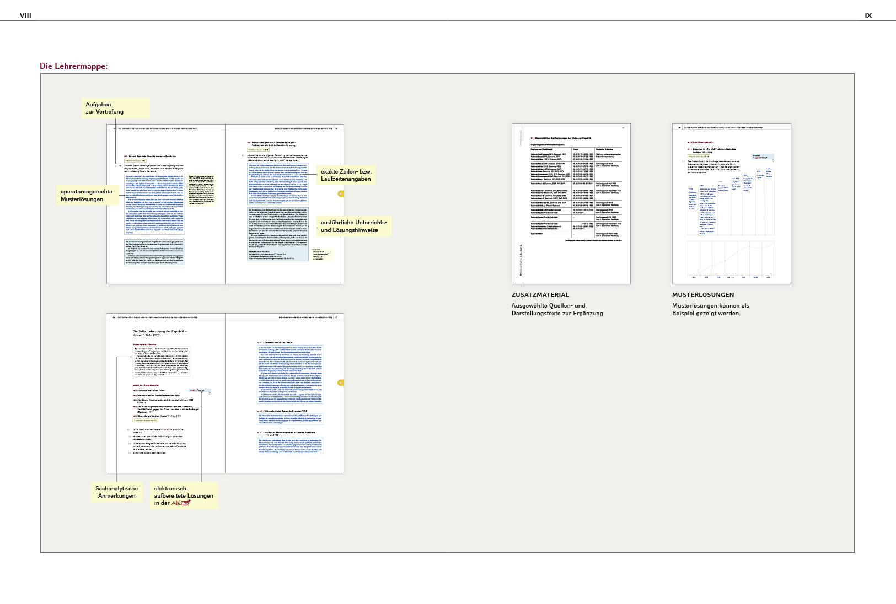Image resolution: width=896 pixels, height=604 pixels.
Task: Select the 'Aufgaben zur Vertiefung' callout
Action: tap(116, 108)
